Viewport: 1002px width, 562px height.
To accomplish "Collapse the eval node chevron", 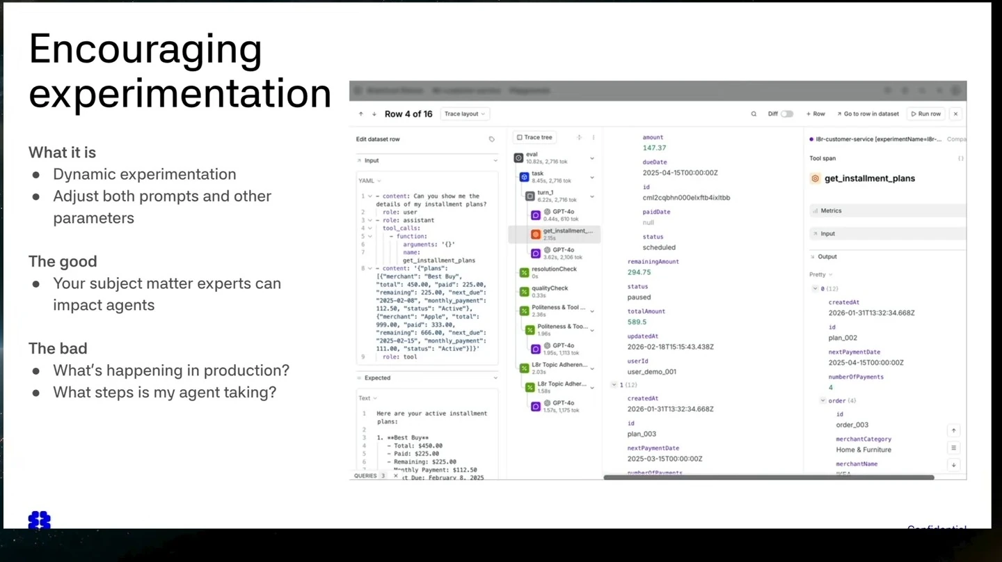I will coord(592,158).
